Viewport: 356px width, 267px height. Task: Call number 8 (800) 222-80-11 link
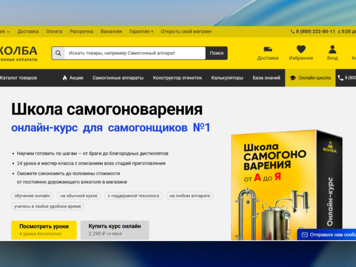point(315,31)
